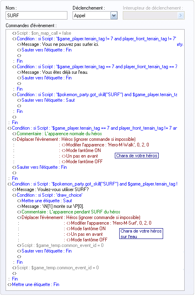
Task: Select the 'Mettre une étiquette : Saut' command
Action: click(x=45, y=201)
